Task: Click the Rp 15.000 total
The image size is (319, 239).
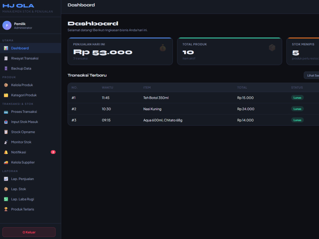Action: [x=245, y=98]
